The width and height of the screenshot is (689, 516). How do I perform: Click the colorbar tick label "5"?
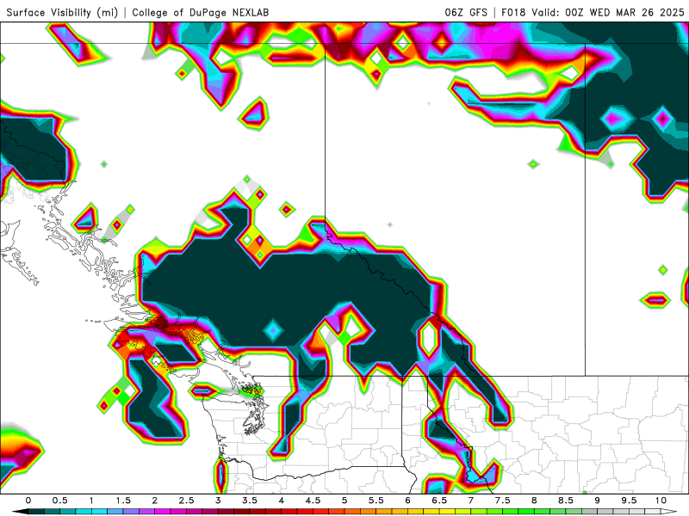tap(344, 501)
